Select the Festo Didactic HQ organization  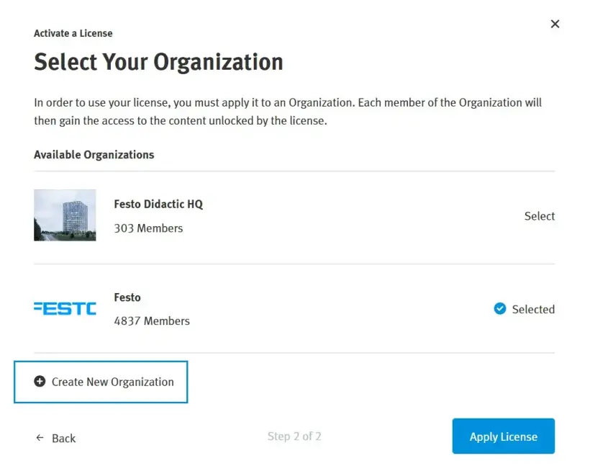coord(539,215)
